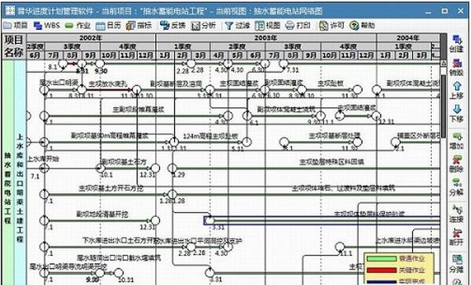Screen dimensions: 471x285
Task: Open the 项目 (Project) toolbar item
Action: tap(16, 26)
